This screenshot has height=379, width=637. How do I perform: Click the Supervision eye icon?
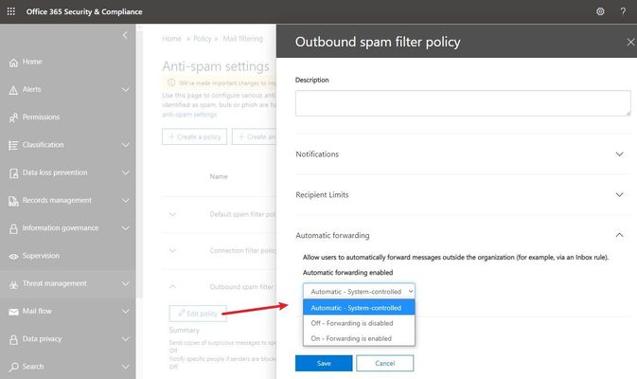click(13, 256)
